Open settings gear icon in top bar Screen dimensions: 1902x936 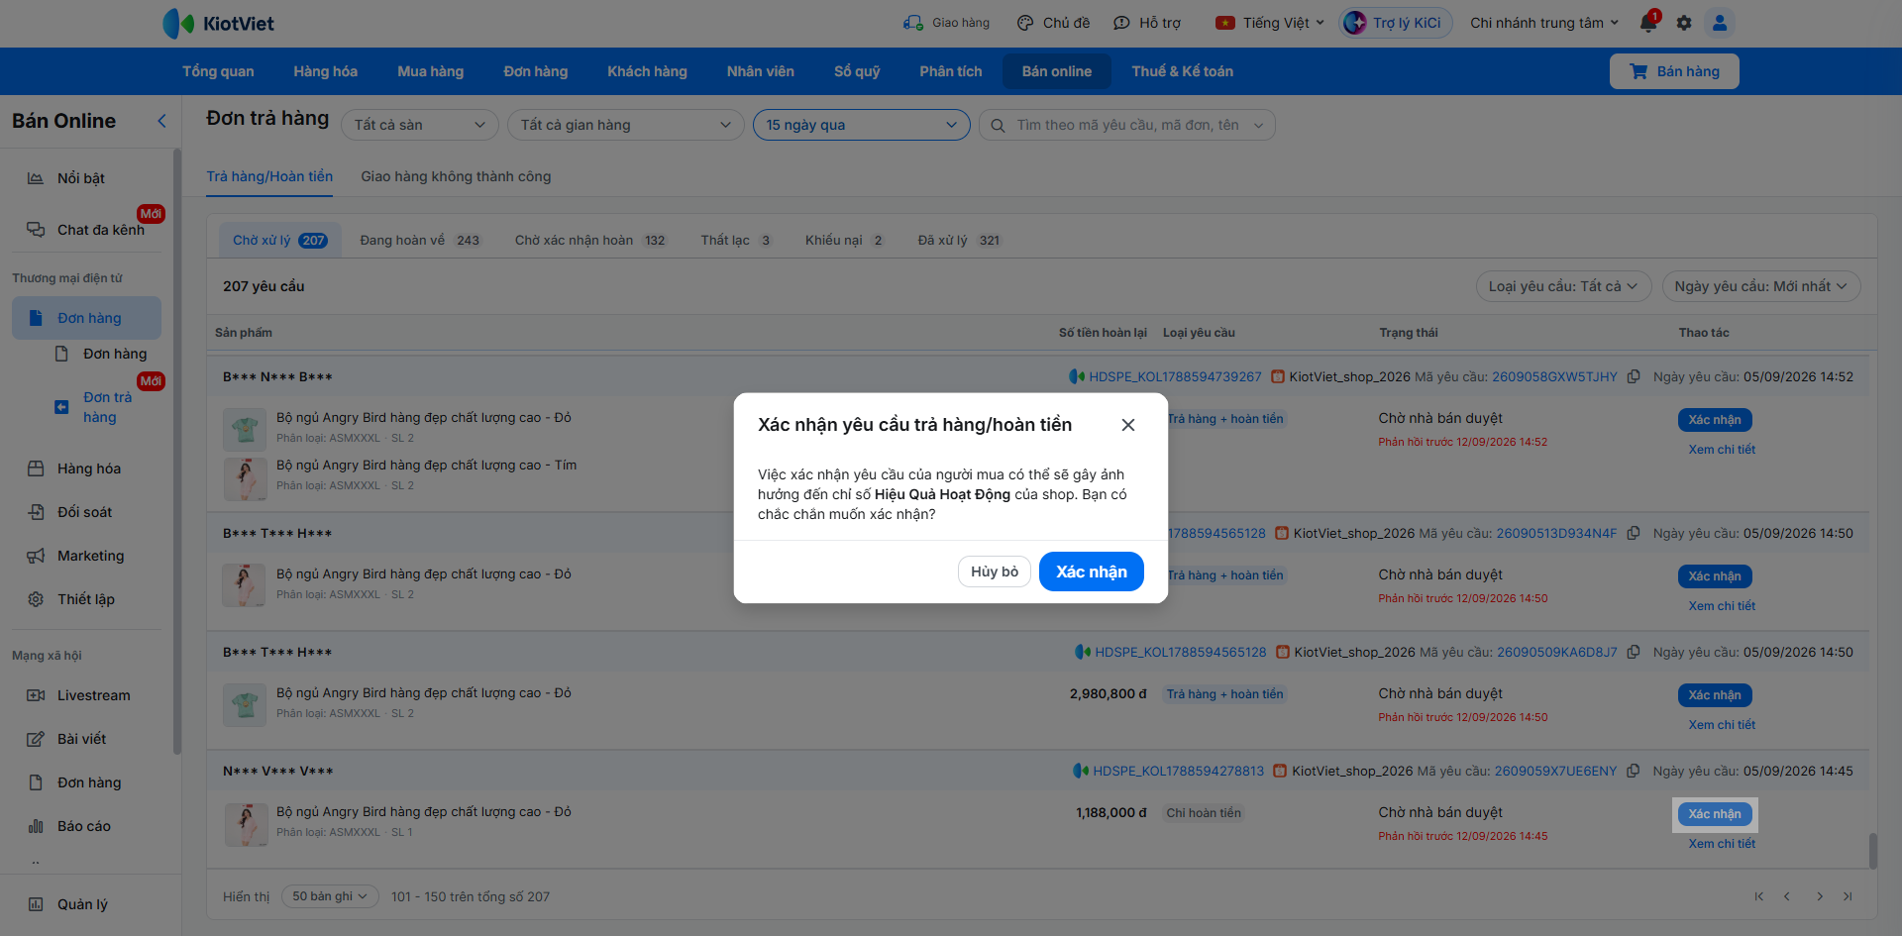(x=1684, y=23)
